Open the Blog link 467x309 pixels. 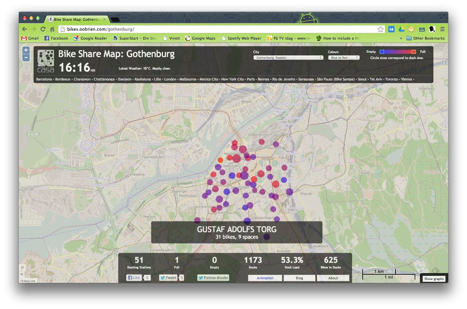click(x=299, y=278)
